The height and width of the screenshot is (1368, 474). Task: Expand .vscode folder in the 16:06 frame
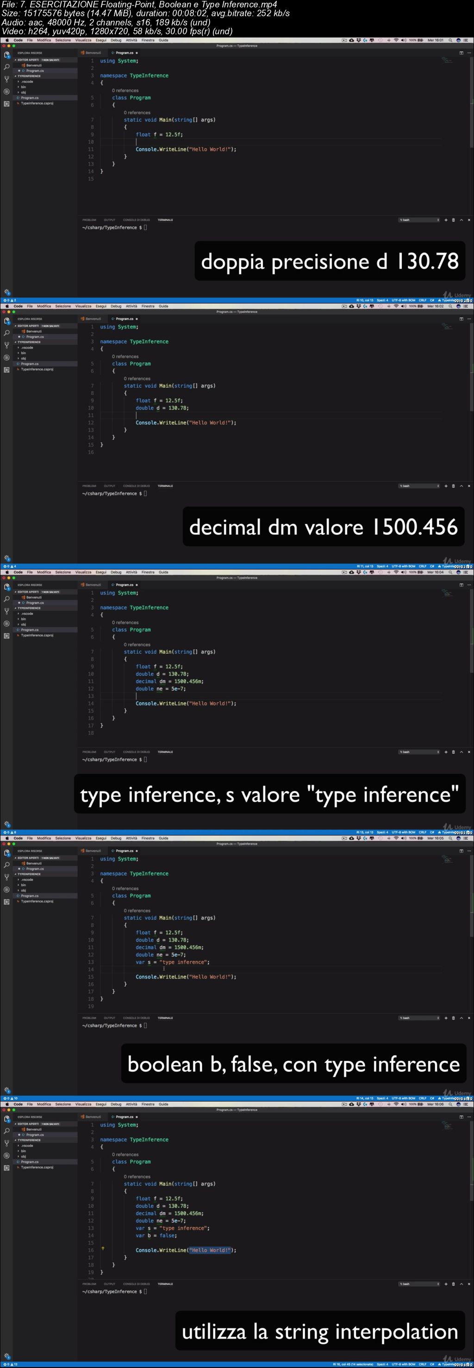(26, 1145)
